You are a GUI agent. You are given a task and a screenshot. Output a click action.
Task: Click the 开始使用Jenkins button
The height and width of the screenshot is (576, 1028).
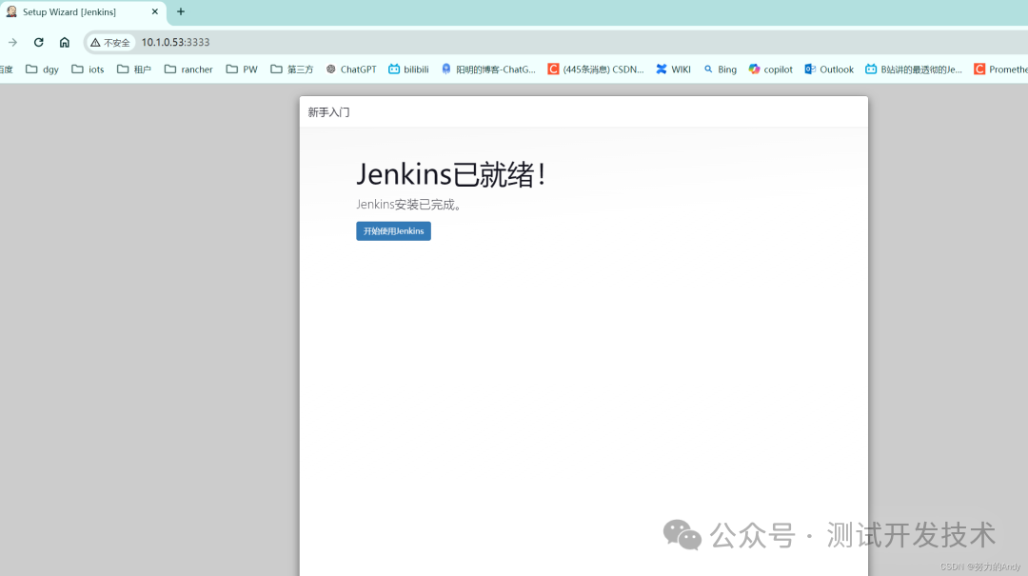click(393, 231)
